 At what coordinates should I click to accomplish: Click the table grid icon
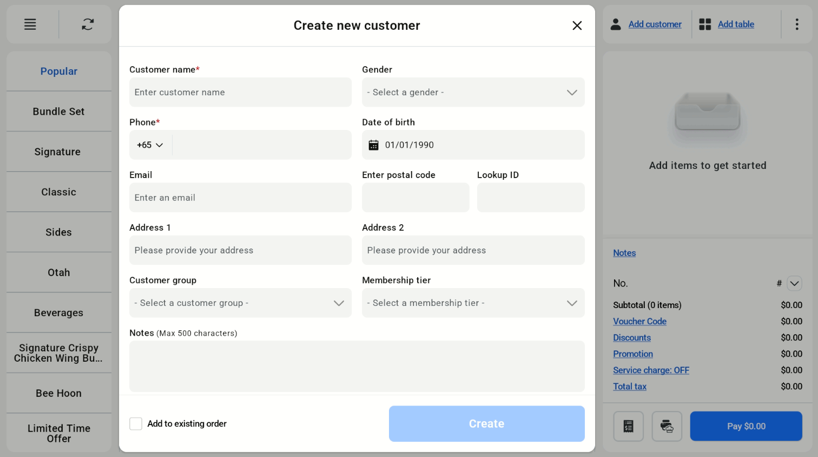click(x=705, y=24)
